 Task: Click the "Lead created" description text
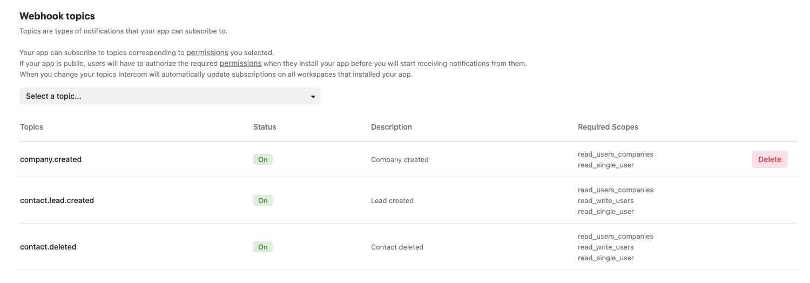(x=392, y=200)
